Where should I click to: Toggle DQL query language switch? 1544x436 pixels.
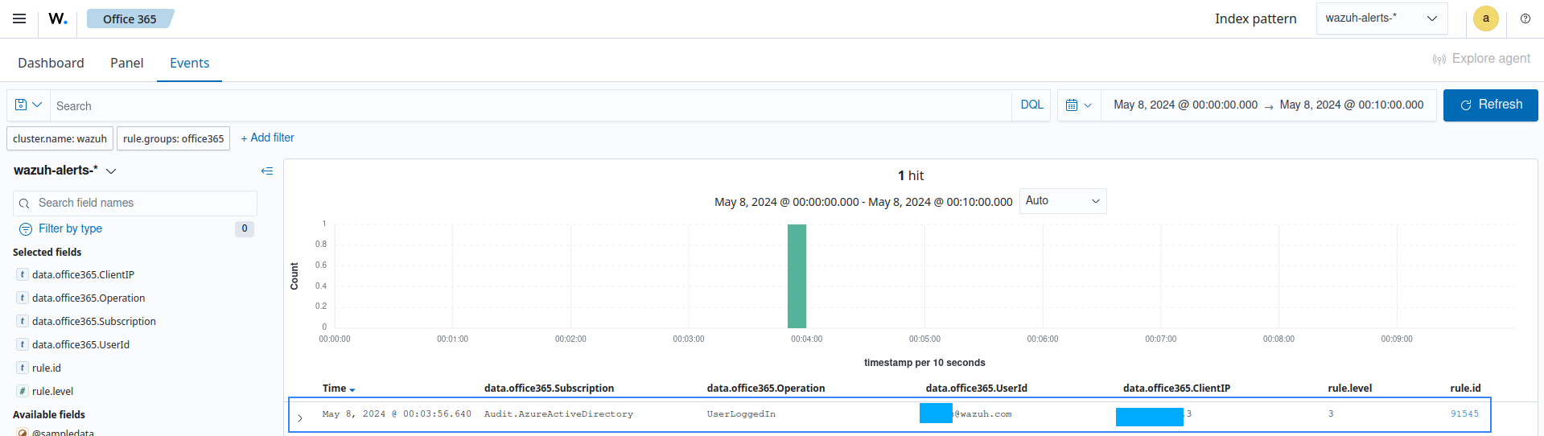coord(1031,105)
